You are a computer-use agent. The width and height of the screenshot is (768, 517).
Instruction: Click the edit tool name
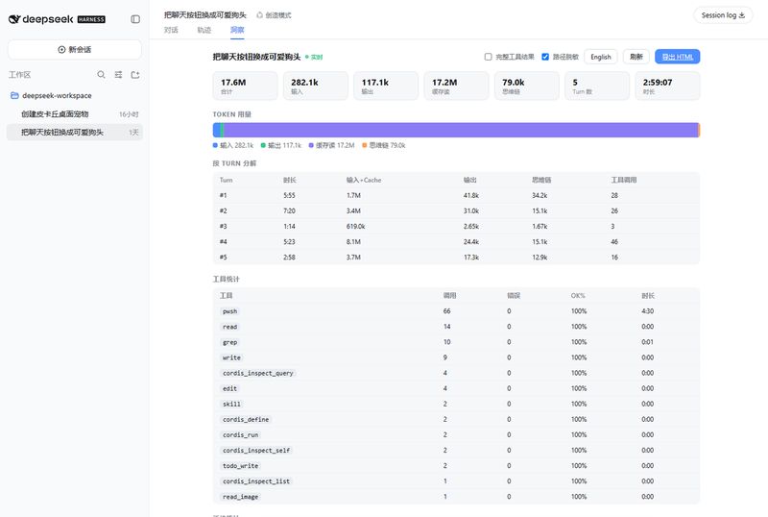coord(229,388)
